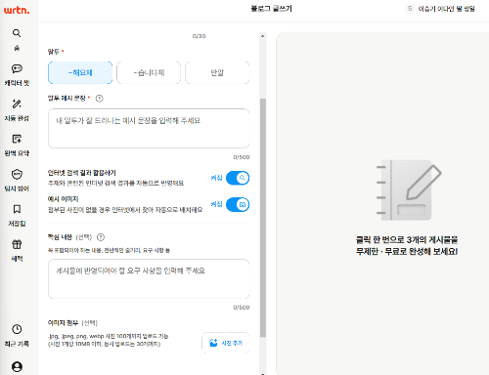Click the notebook illustration in the preview panel
Viewport: 489px width, 375px height.
[x=409, y=190]
